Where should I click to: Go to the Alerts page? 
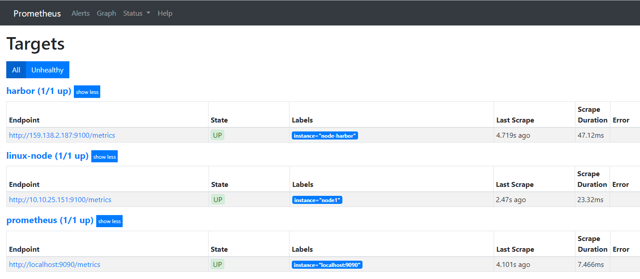pos(81,13)
